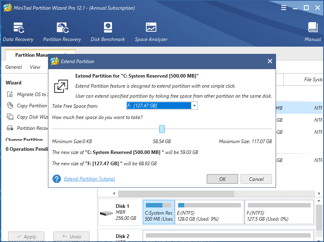
Task: Click the Undo button
Action: tap(71, 236)
